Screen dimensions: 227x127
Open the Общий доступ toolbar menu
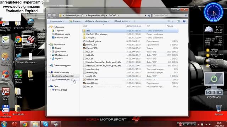click(x=122, y=21)
